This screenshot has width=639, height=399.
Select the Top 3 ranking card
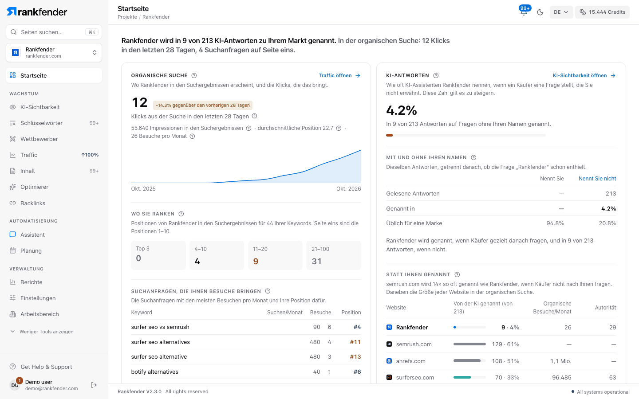(158, 255)
